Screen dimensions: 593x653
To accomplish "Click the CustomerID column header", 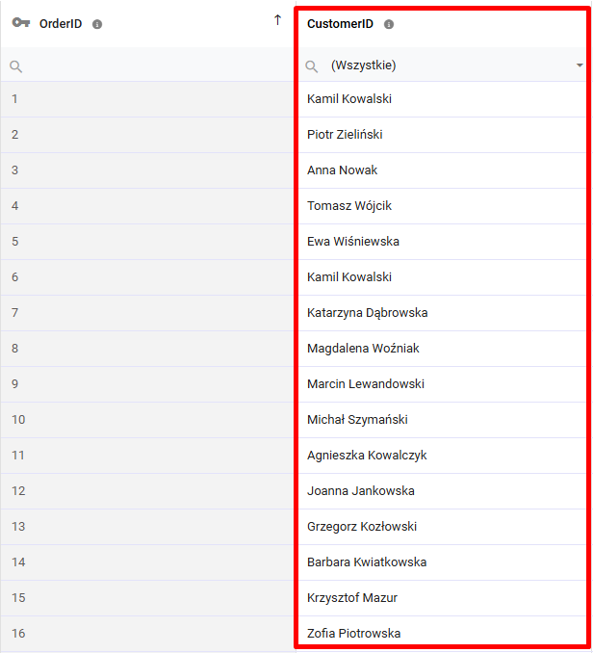I will tap(340, 24).
